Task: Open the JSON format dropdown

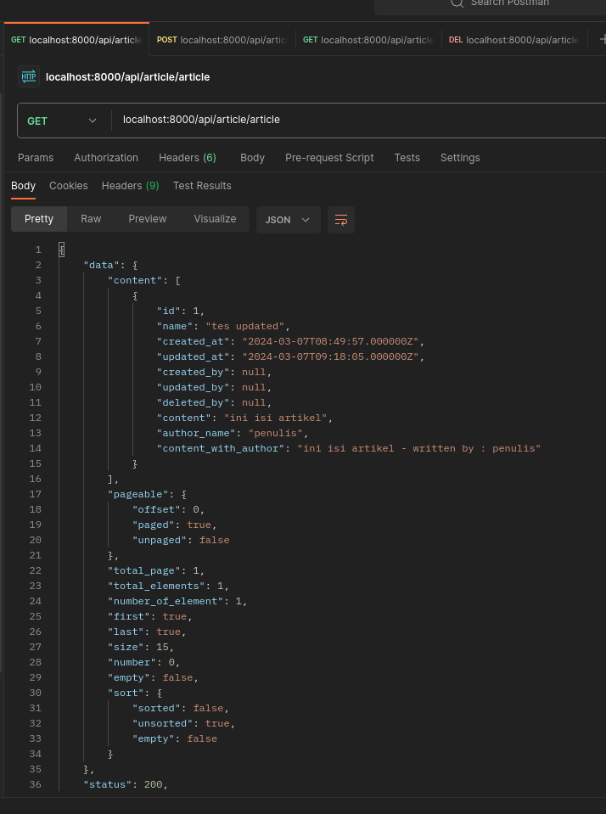Action: click(x=288, y=220)
